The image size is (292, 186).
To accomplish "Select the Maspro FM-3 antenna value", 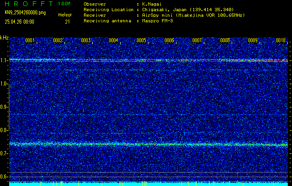I will coord(157,21).
